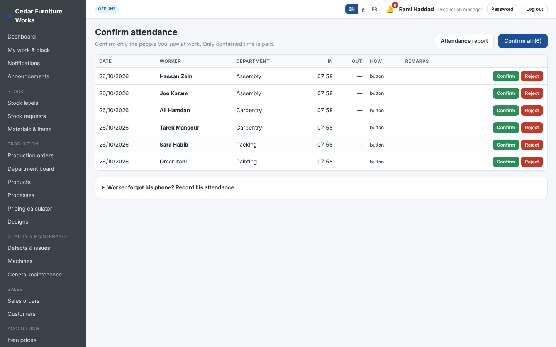The width and height of the screenshot is (556, 347).
Task: Open the Attendance report
Action: [x=464, y=41]
